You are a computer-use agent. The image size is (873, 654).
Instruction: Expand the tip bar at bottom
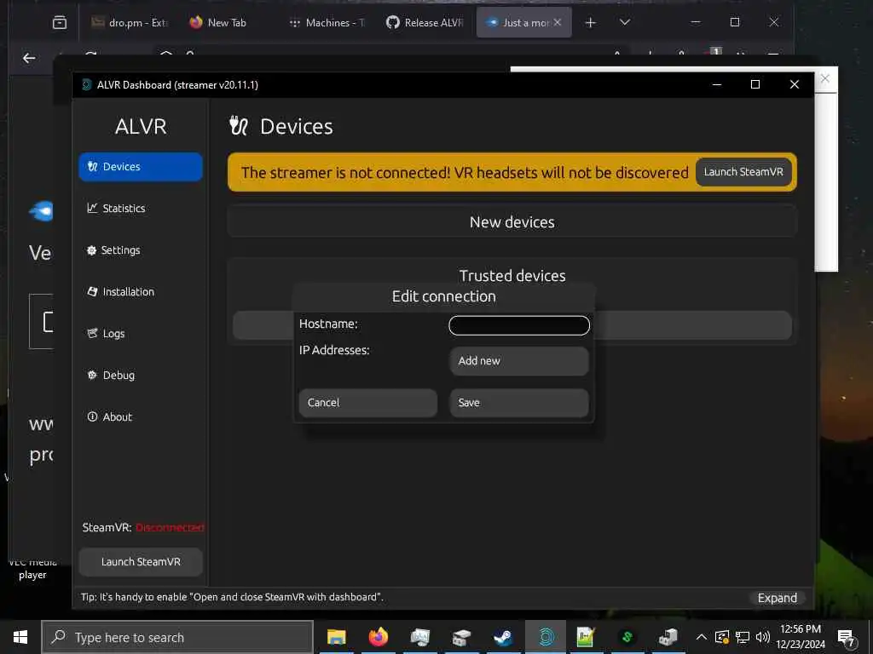pyautogui.click(x=778, y=598)
